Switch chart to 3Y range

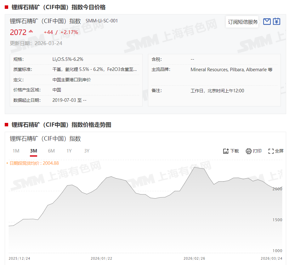87,151
